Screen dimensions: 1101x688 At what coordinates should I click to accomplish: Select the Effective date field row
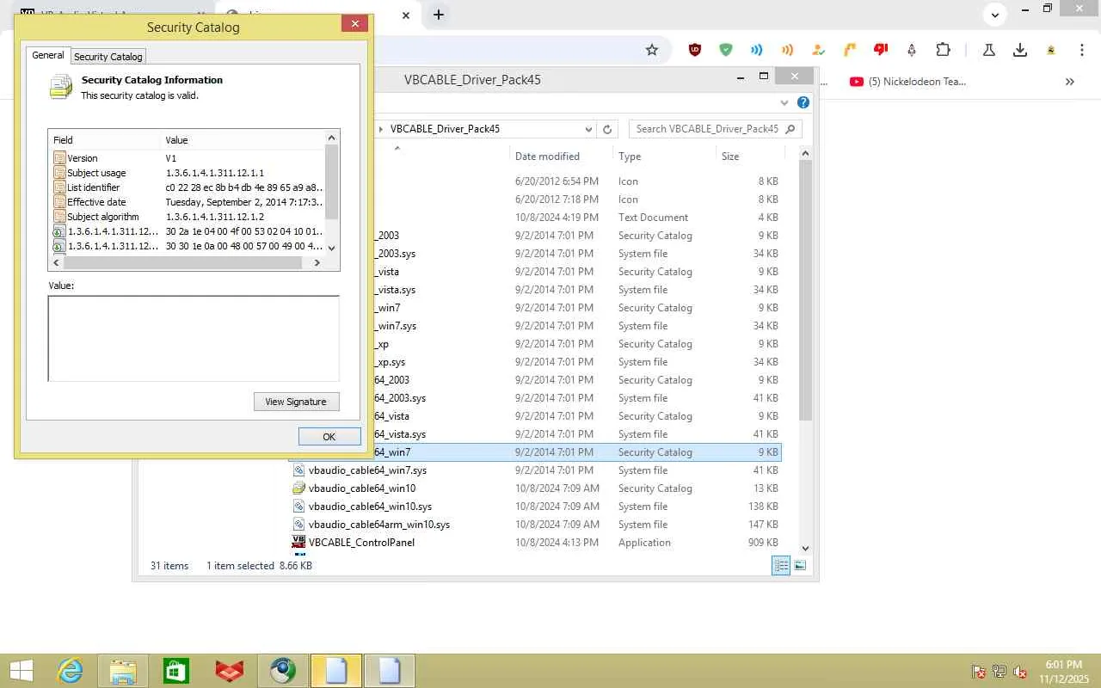pos(187,202)
